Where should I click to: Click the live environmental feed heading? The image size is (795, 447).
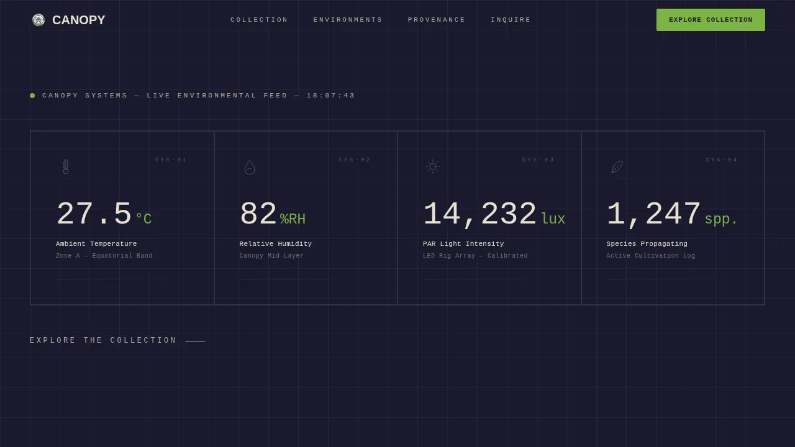(199, 96)
